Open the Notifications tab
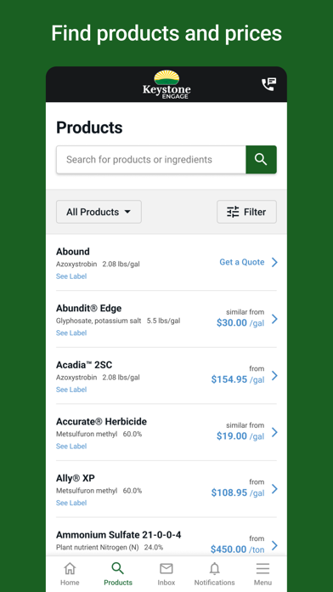333x592 pixels. click(215, 573)
